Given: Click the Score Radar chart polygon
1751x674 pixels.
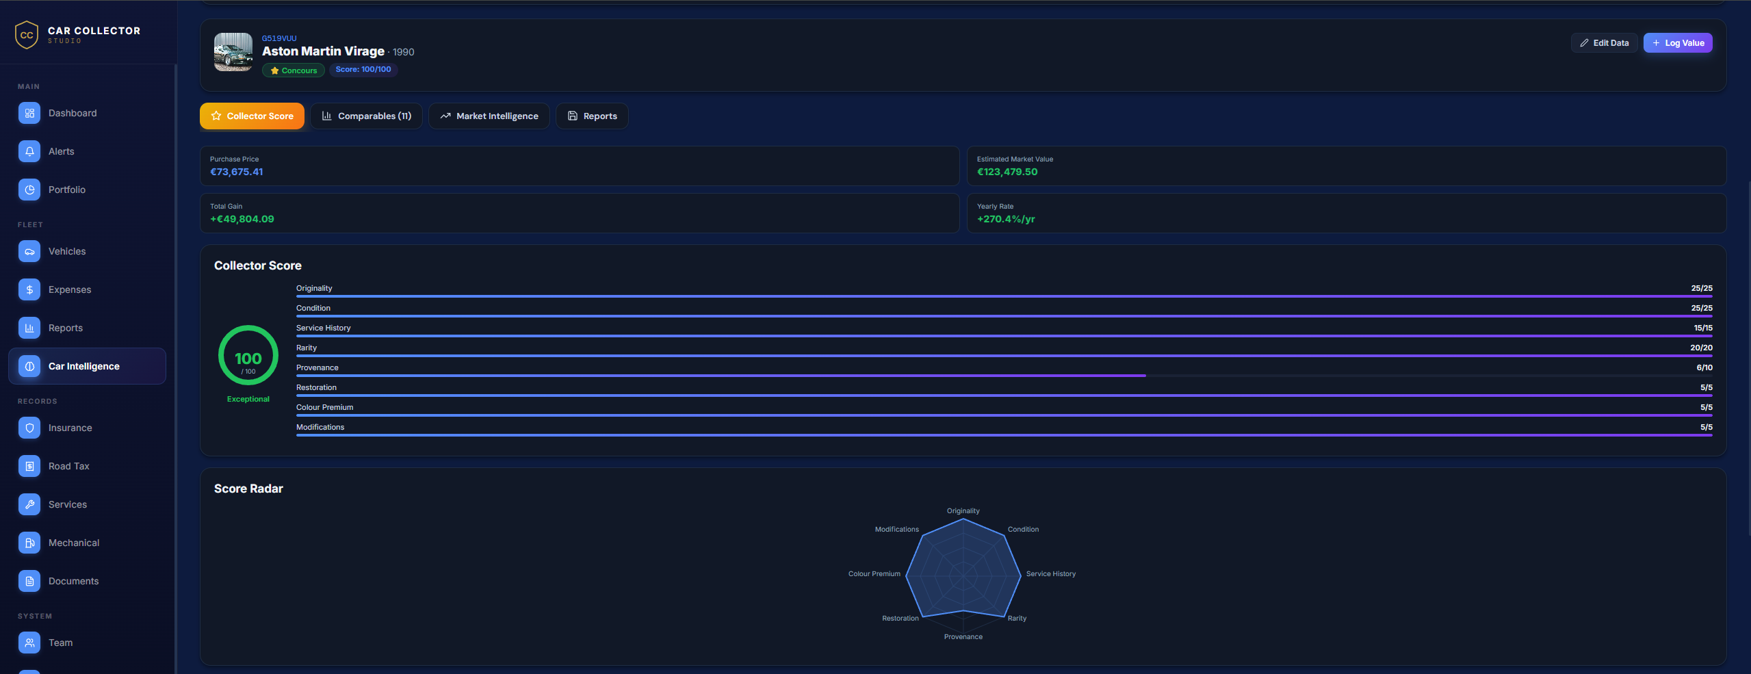Looking at the screenshot, I should (x=963, y=568).
